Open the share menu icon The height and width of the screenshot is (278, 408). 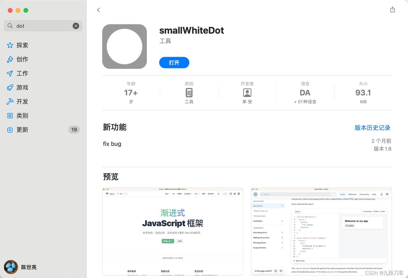click(x=392, y=10)
